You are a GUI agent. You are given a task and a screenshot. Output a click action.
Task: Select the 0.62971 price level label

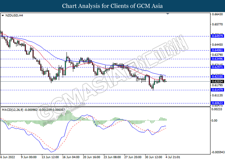pos(217,67)
